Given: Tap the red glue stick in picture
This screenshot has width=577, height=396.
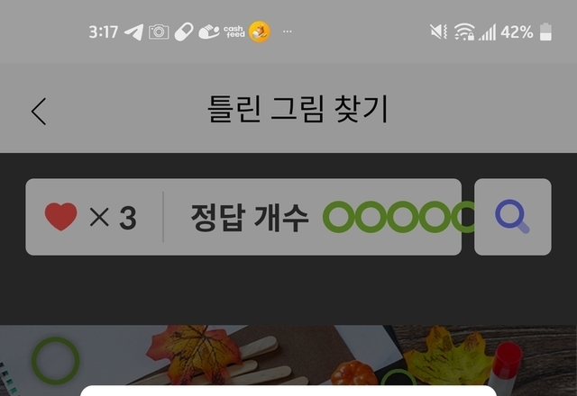Looking at the screenshot, I should pyautogui.click(x=505, y=364).
